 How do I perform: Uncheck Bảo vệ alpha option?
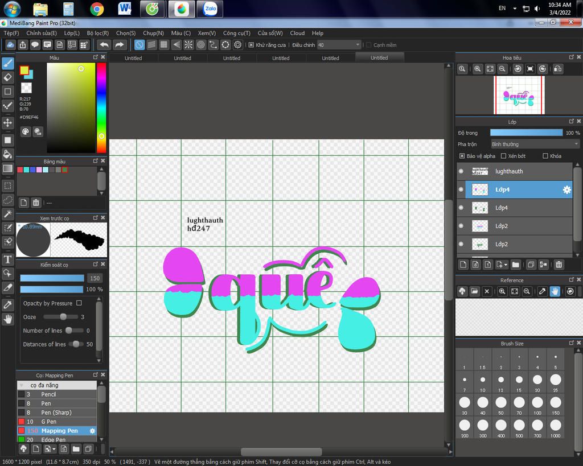462,156
